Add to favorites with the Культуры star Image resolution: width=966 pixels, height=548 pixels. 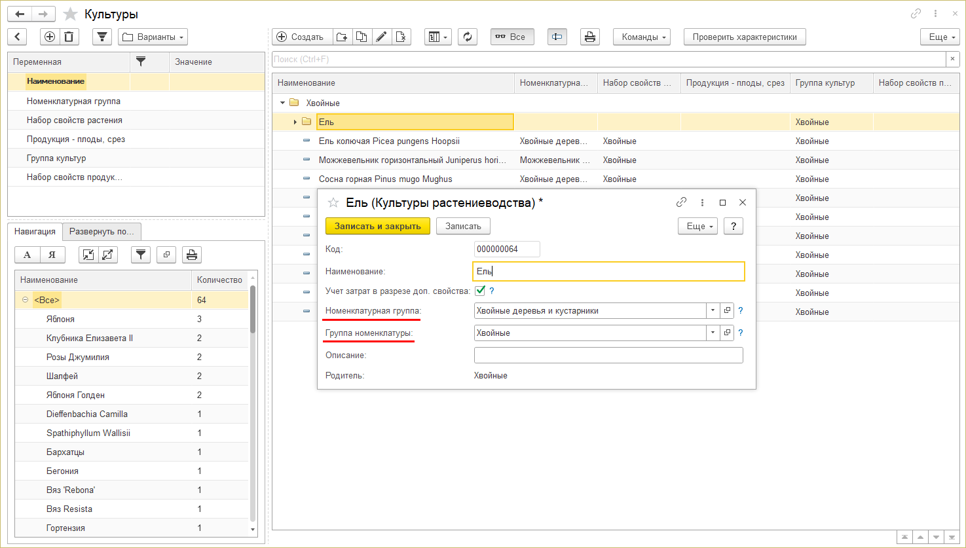pos(70,14)
